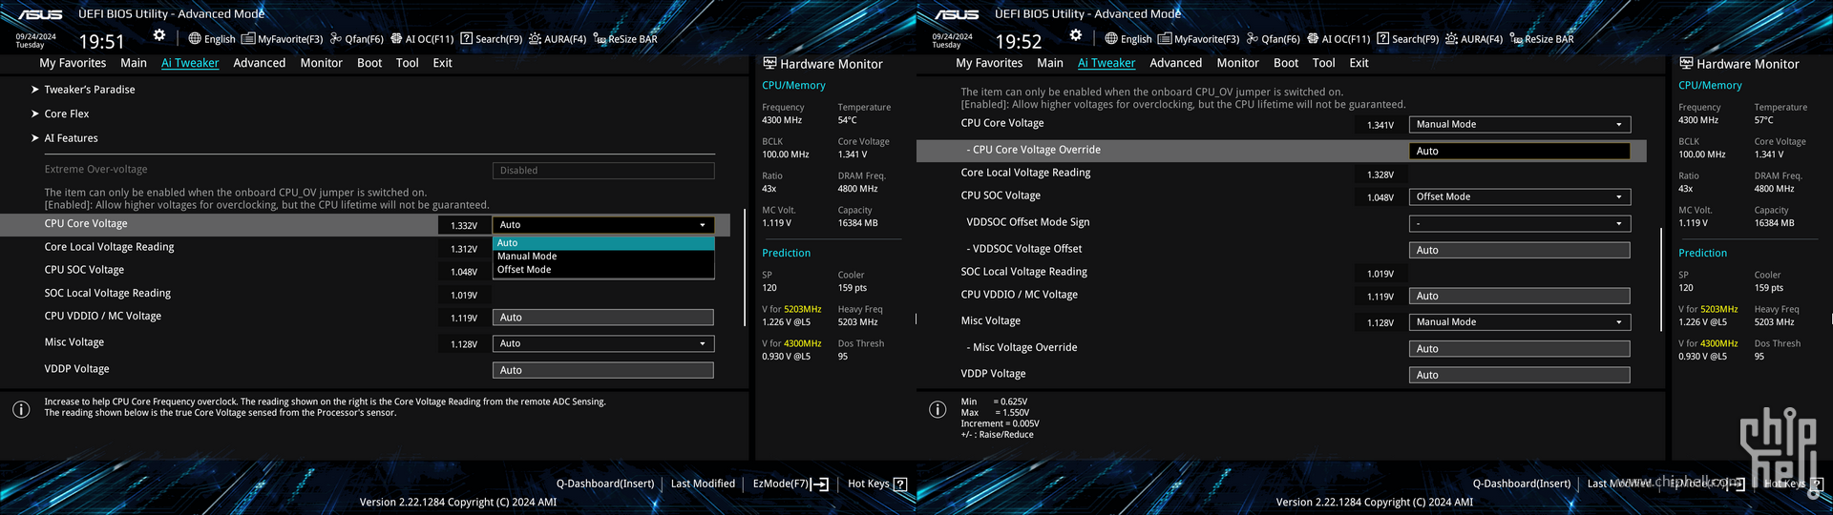Image resolution: width=1833 pixels, height=515 pixels.
Task: Click Hot Keys question mark icon in left screen
Action: click(x=899, y=484)
